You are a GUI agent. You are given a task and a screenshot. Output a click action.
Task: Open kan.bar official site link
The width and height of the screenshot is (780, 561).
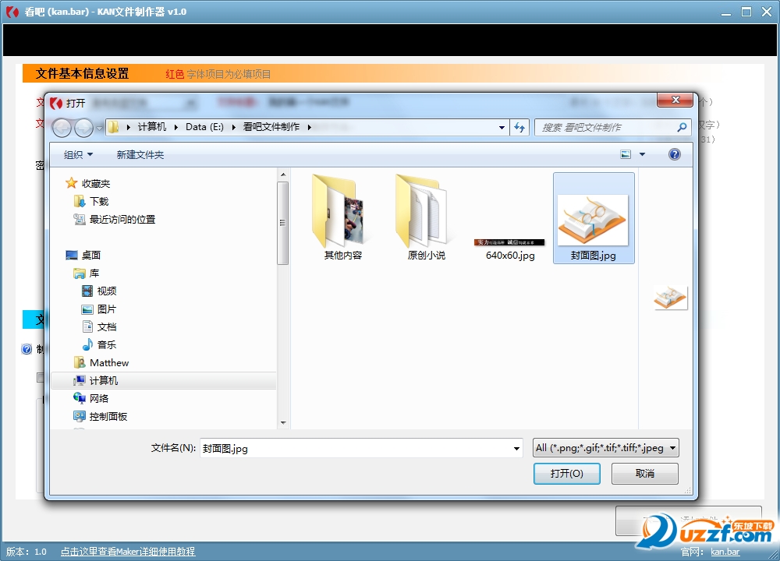coord(725,552)
